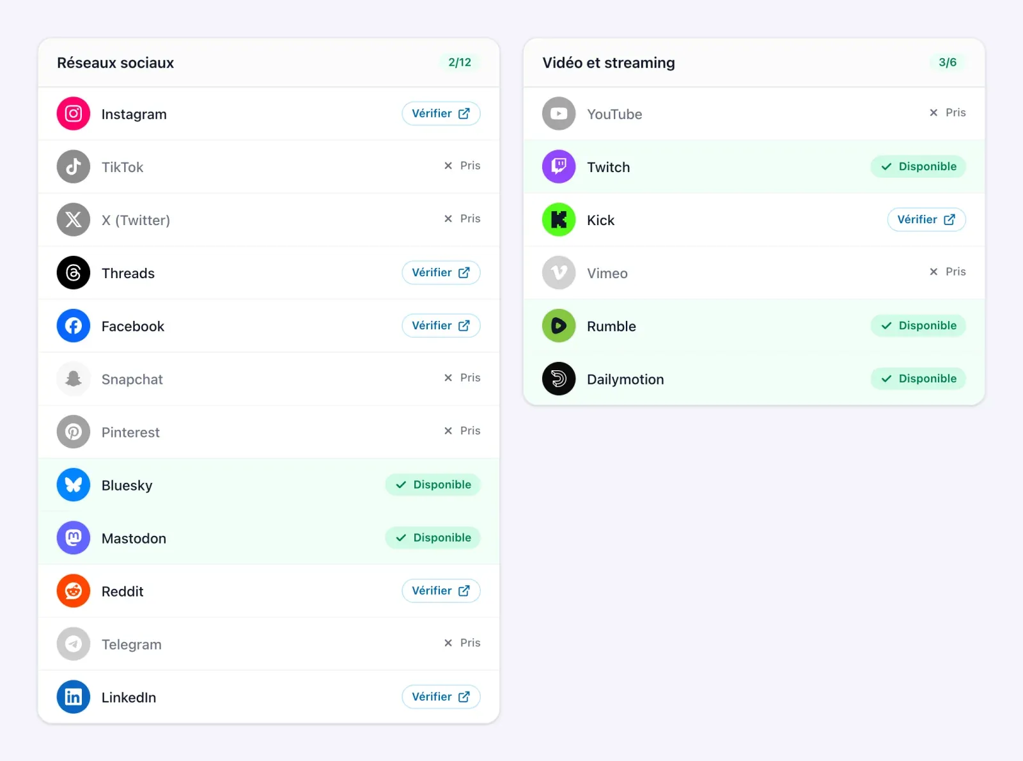Image resolution: width=1023 pixels, height=761 pixels.
Task: Click the Pris status for X (Twitter)
Action: tap(462, 219)
